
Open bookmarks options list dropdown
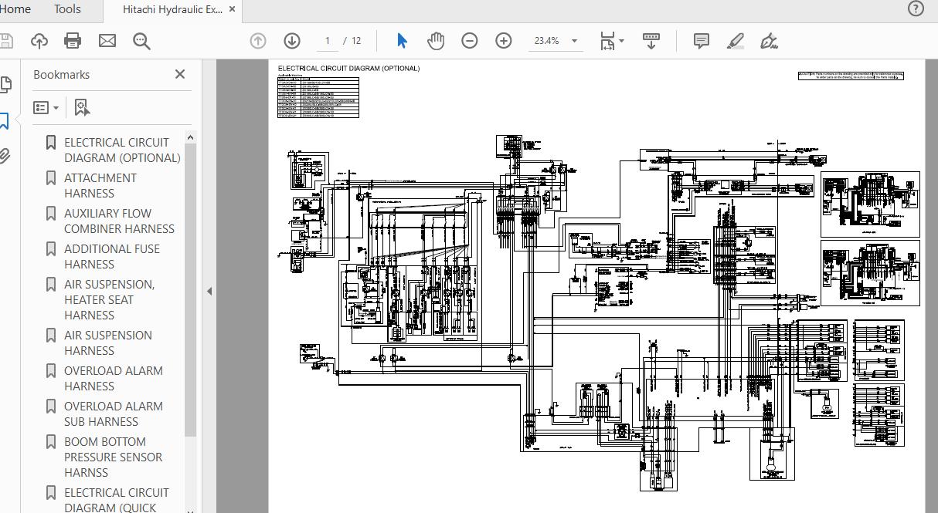click(x=46, y=108)
